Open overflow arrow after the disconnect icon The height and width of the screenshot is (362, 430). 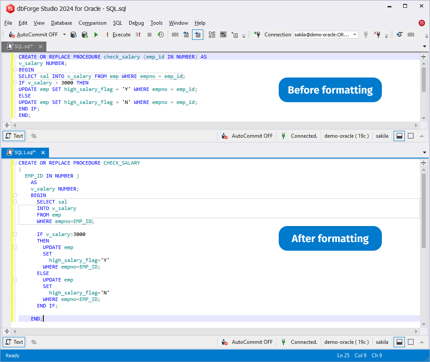386,36
